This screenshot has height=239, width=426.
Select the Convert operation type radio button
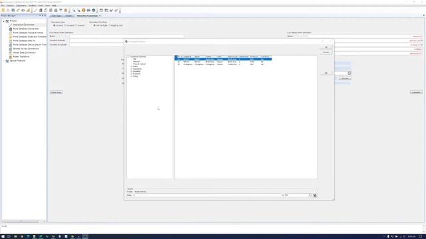pos(55,25)
